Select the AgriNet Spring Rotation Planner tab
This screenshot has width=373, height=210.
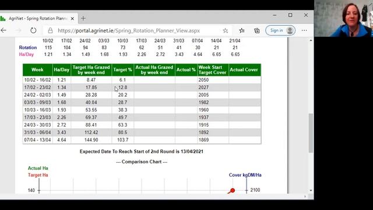(x=38, y=18)
